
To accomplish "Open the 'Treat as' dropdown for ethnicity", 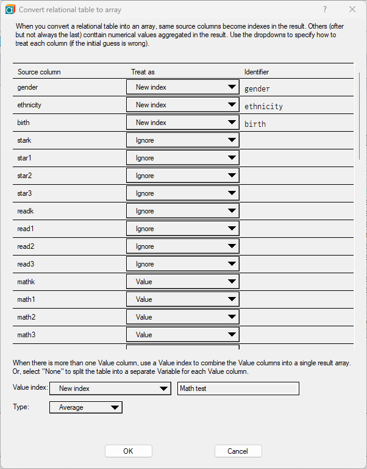I will (183, 105).
